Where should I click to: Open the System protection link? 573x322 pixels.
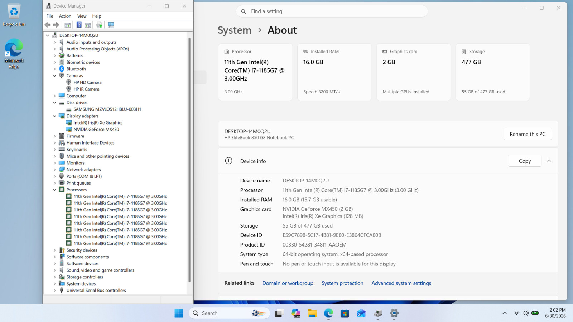342,283
